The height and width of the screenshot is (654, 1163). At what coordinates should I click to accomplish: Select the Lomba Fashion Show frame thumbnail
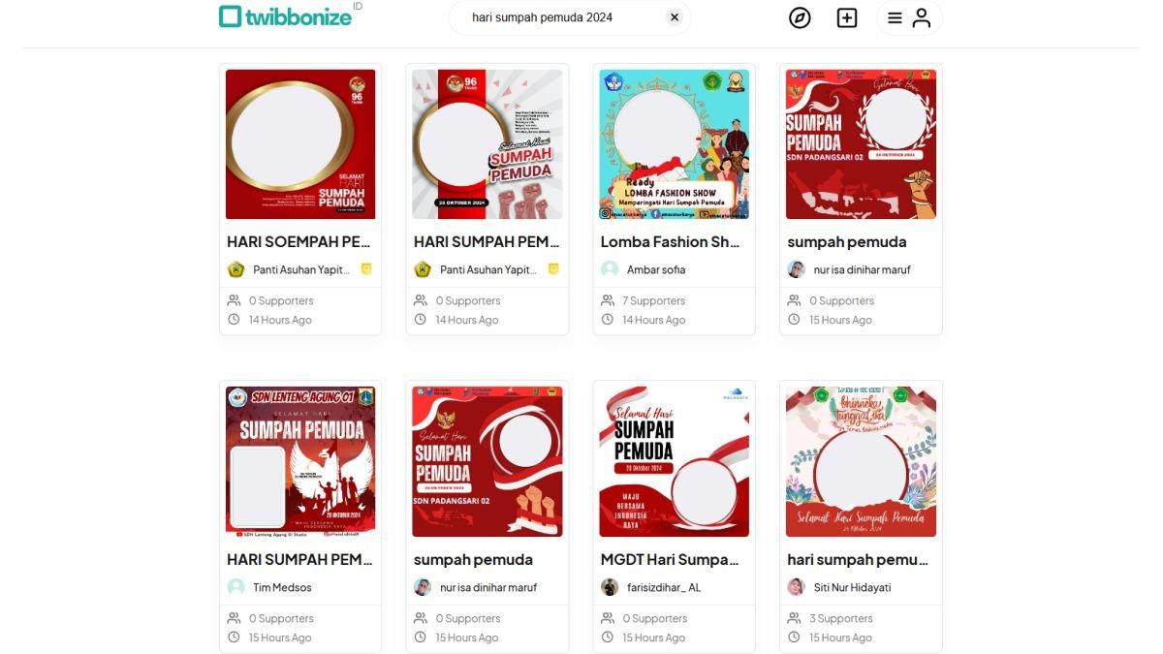pyautogui.click(x=675, y=144)
